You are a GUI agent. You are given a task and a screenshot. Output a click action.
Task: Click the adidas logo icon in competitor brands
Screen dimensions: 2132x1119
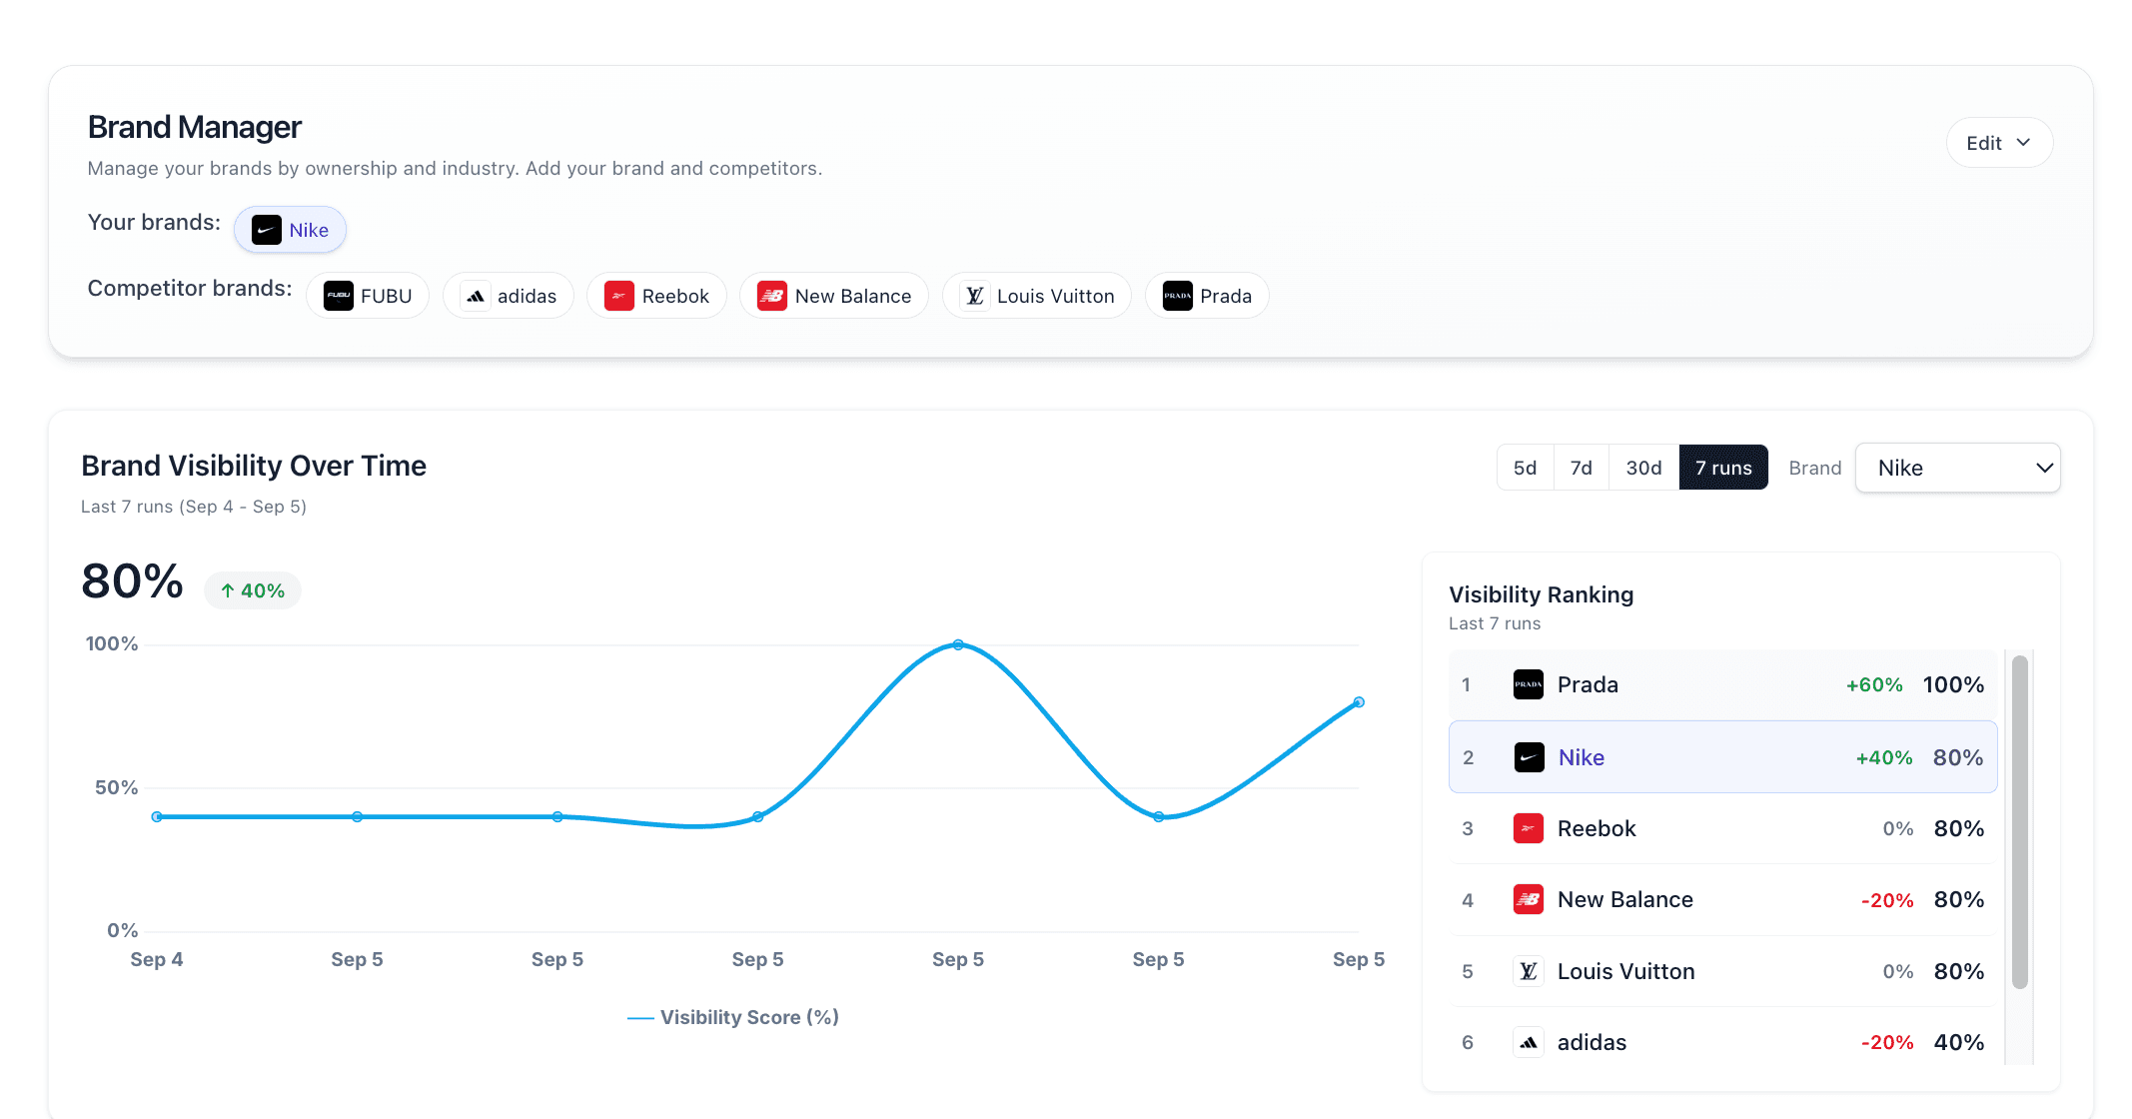[x=476, y=296]
